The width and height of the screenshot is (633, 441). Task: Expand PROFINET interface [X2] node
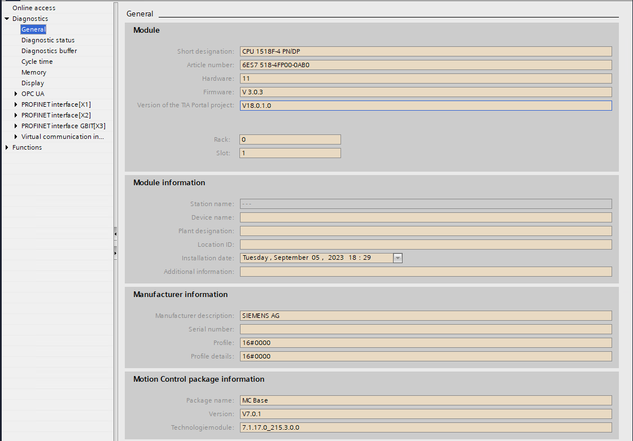pos(16,115)
